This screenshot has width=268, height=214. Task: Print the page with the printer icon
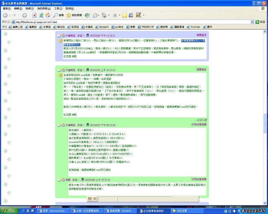coord(104,15)
